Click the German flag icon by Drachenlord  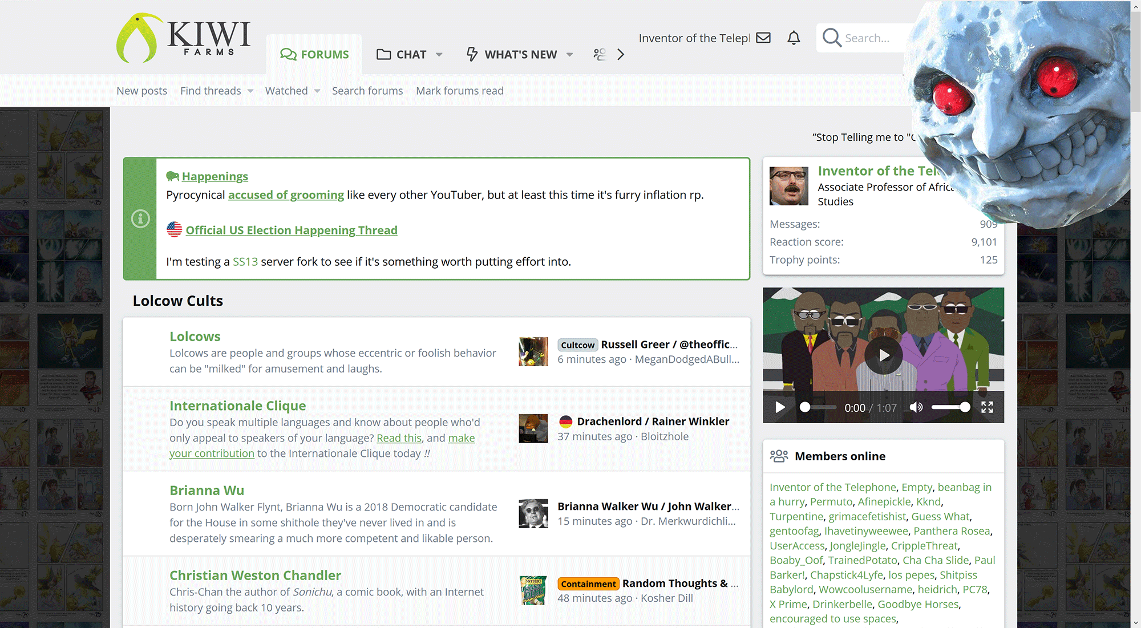tap(565, 422)
